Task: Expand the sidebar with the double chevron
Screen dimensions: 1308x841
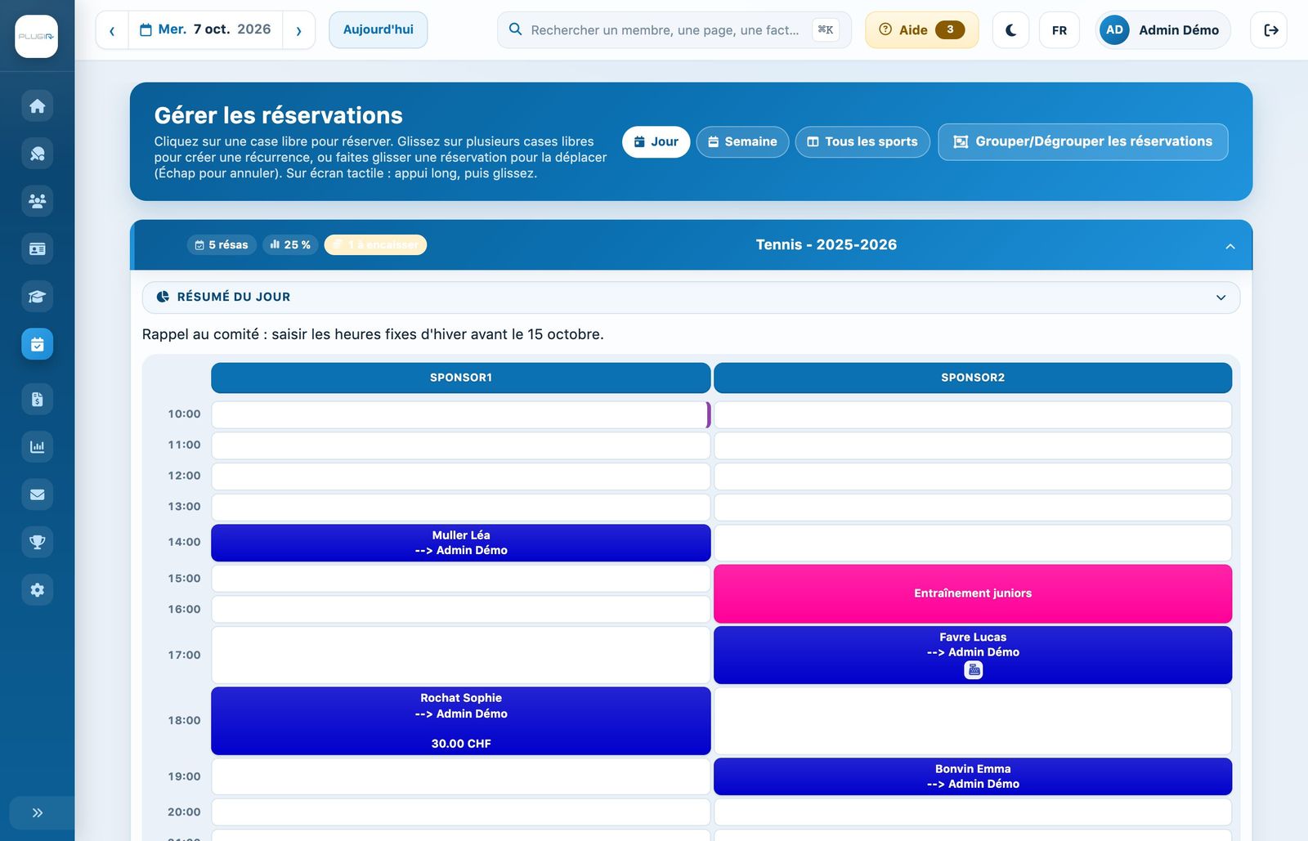Action: click(x=37, y=812)
